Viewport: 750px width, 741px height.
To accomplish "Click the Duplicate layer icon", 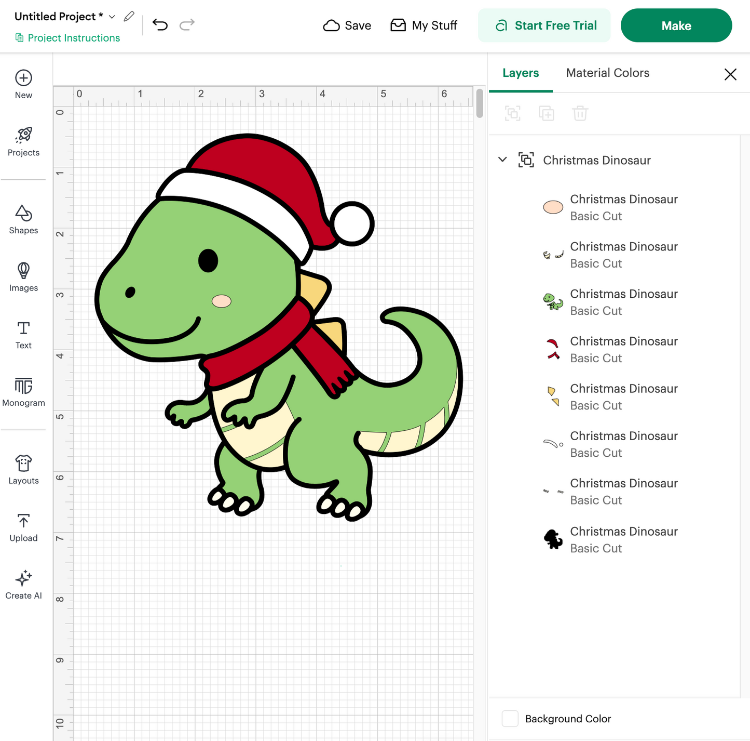I will tap(547, 113).
